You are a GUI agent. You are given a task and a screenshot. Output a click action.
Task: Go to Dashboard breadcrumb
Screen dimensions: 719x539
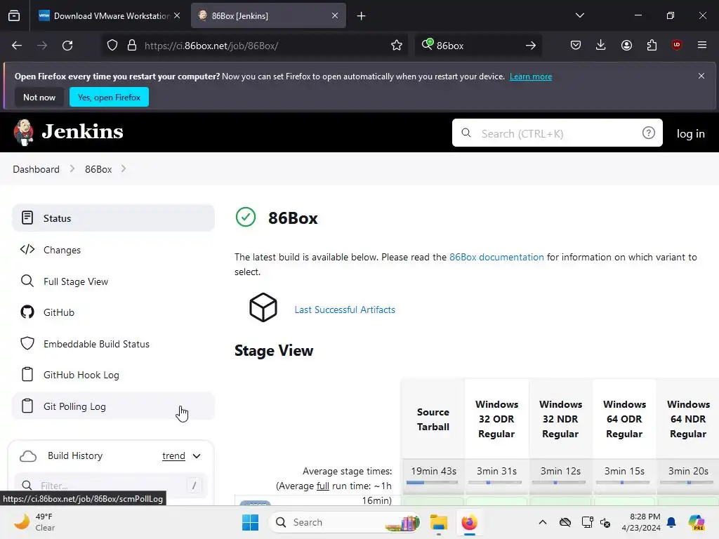pos(37,169)
